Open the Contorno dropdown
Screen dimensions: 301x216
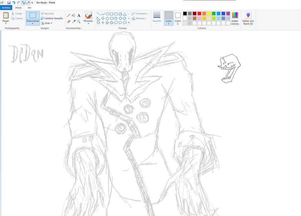pos(140,13)
